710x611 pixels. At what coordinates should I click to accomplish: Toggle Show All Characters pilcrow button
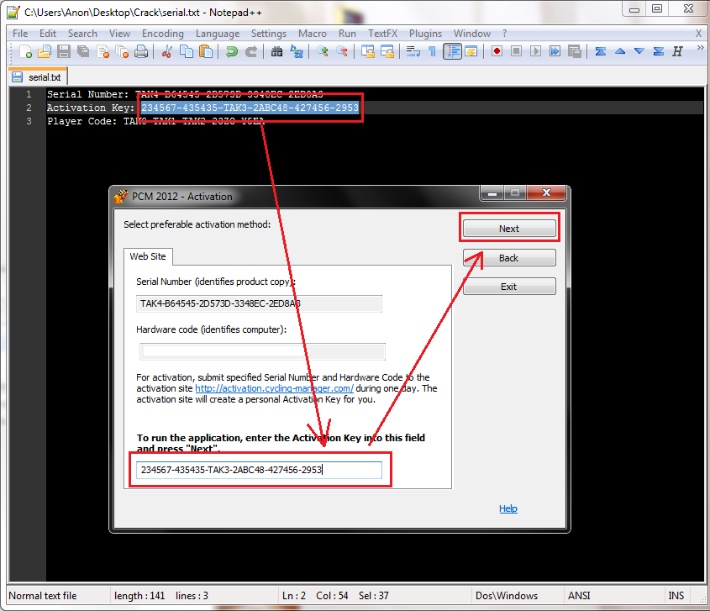tap(433, 51)
